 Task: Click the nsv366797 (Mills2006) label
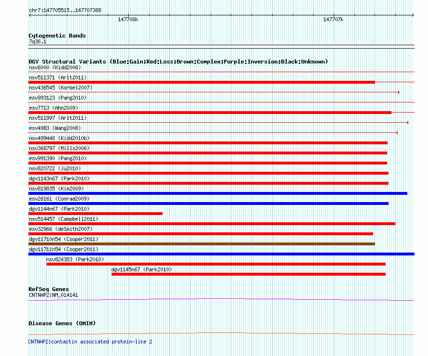59,148
